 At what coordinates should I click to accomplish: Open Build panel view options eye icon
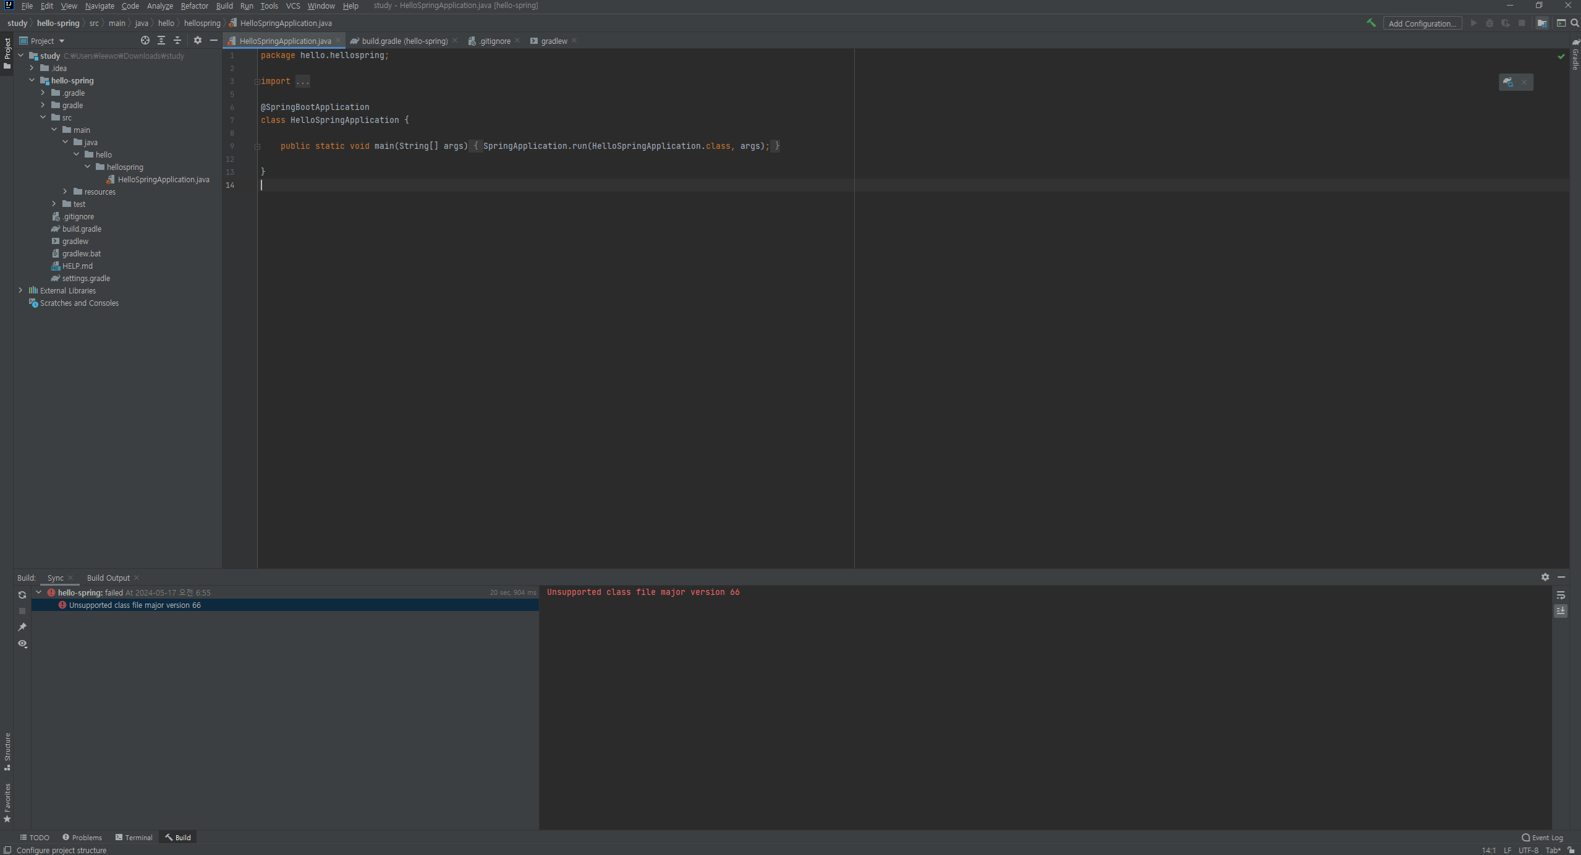click(x=22, y=644)
